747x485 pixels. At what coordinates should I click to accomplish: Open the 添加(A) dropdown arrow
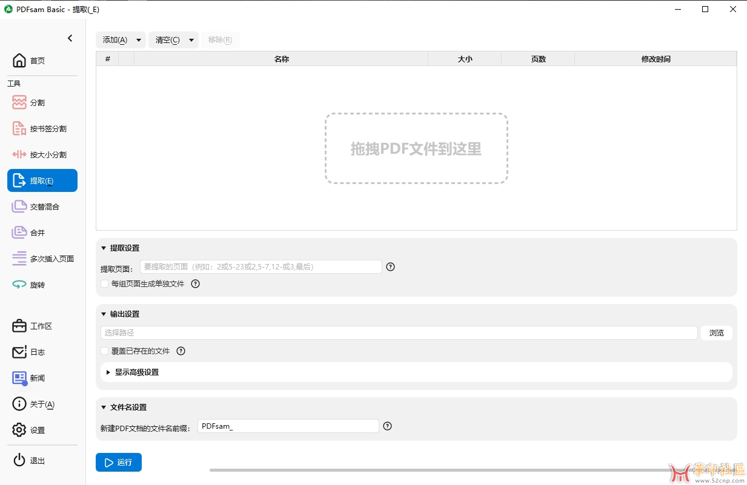[139, 40]
